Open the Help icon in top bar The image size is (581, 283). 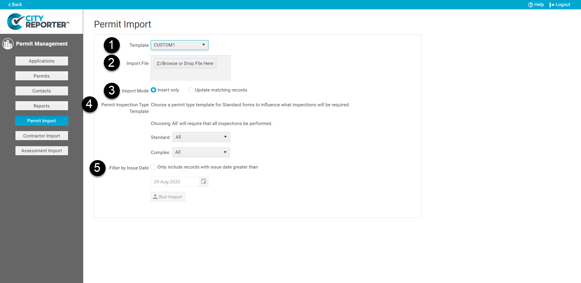click(x=531, y=5)
